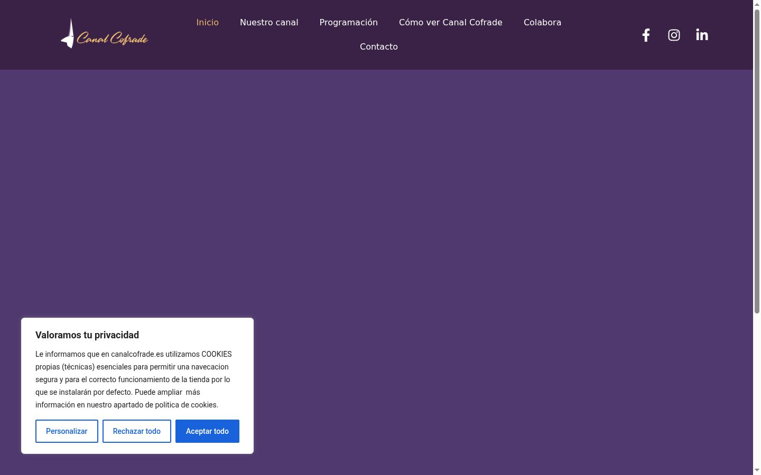This screenshot has width=761, height=475.
Task: Open the Facebook social icon
Action: pyautogui.click(x=646, y=35)
